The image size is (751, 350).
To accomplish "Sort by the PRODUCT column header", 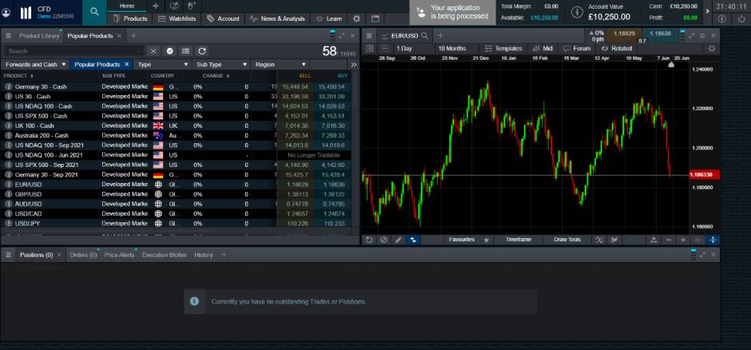I will 18,76.
